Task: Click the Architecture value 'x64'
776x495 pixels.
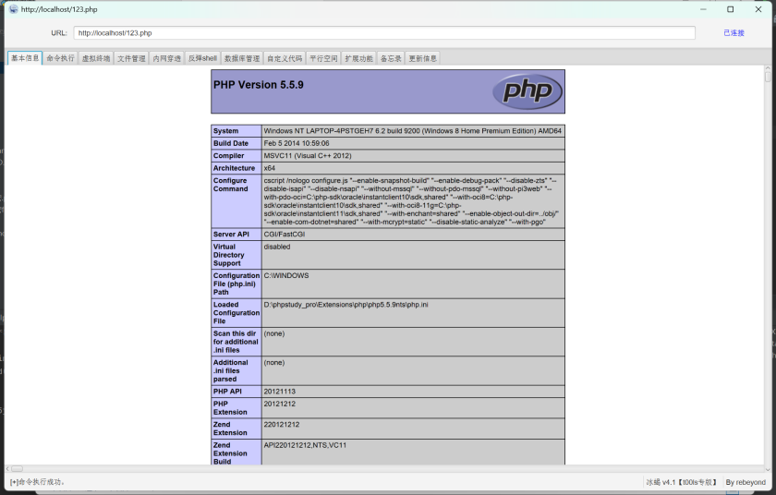Action: click(269, 168)
